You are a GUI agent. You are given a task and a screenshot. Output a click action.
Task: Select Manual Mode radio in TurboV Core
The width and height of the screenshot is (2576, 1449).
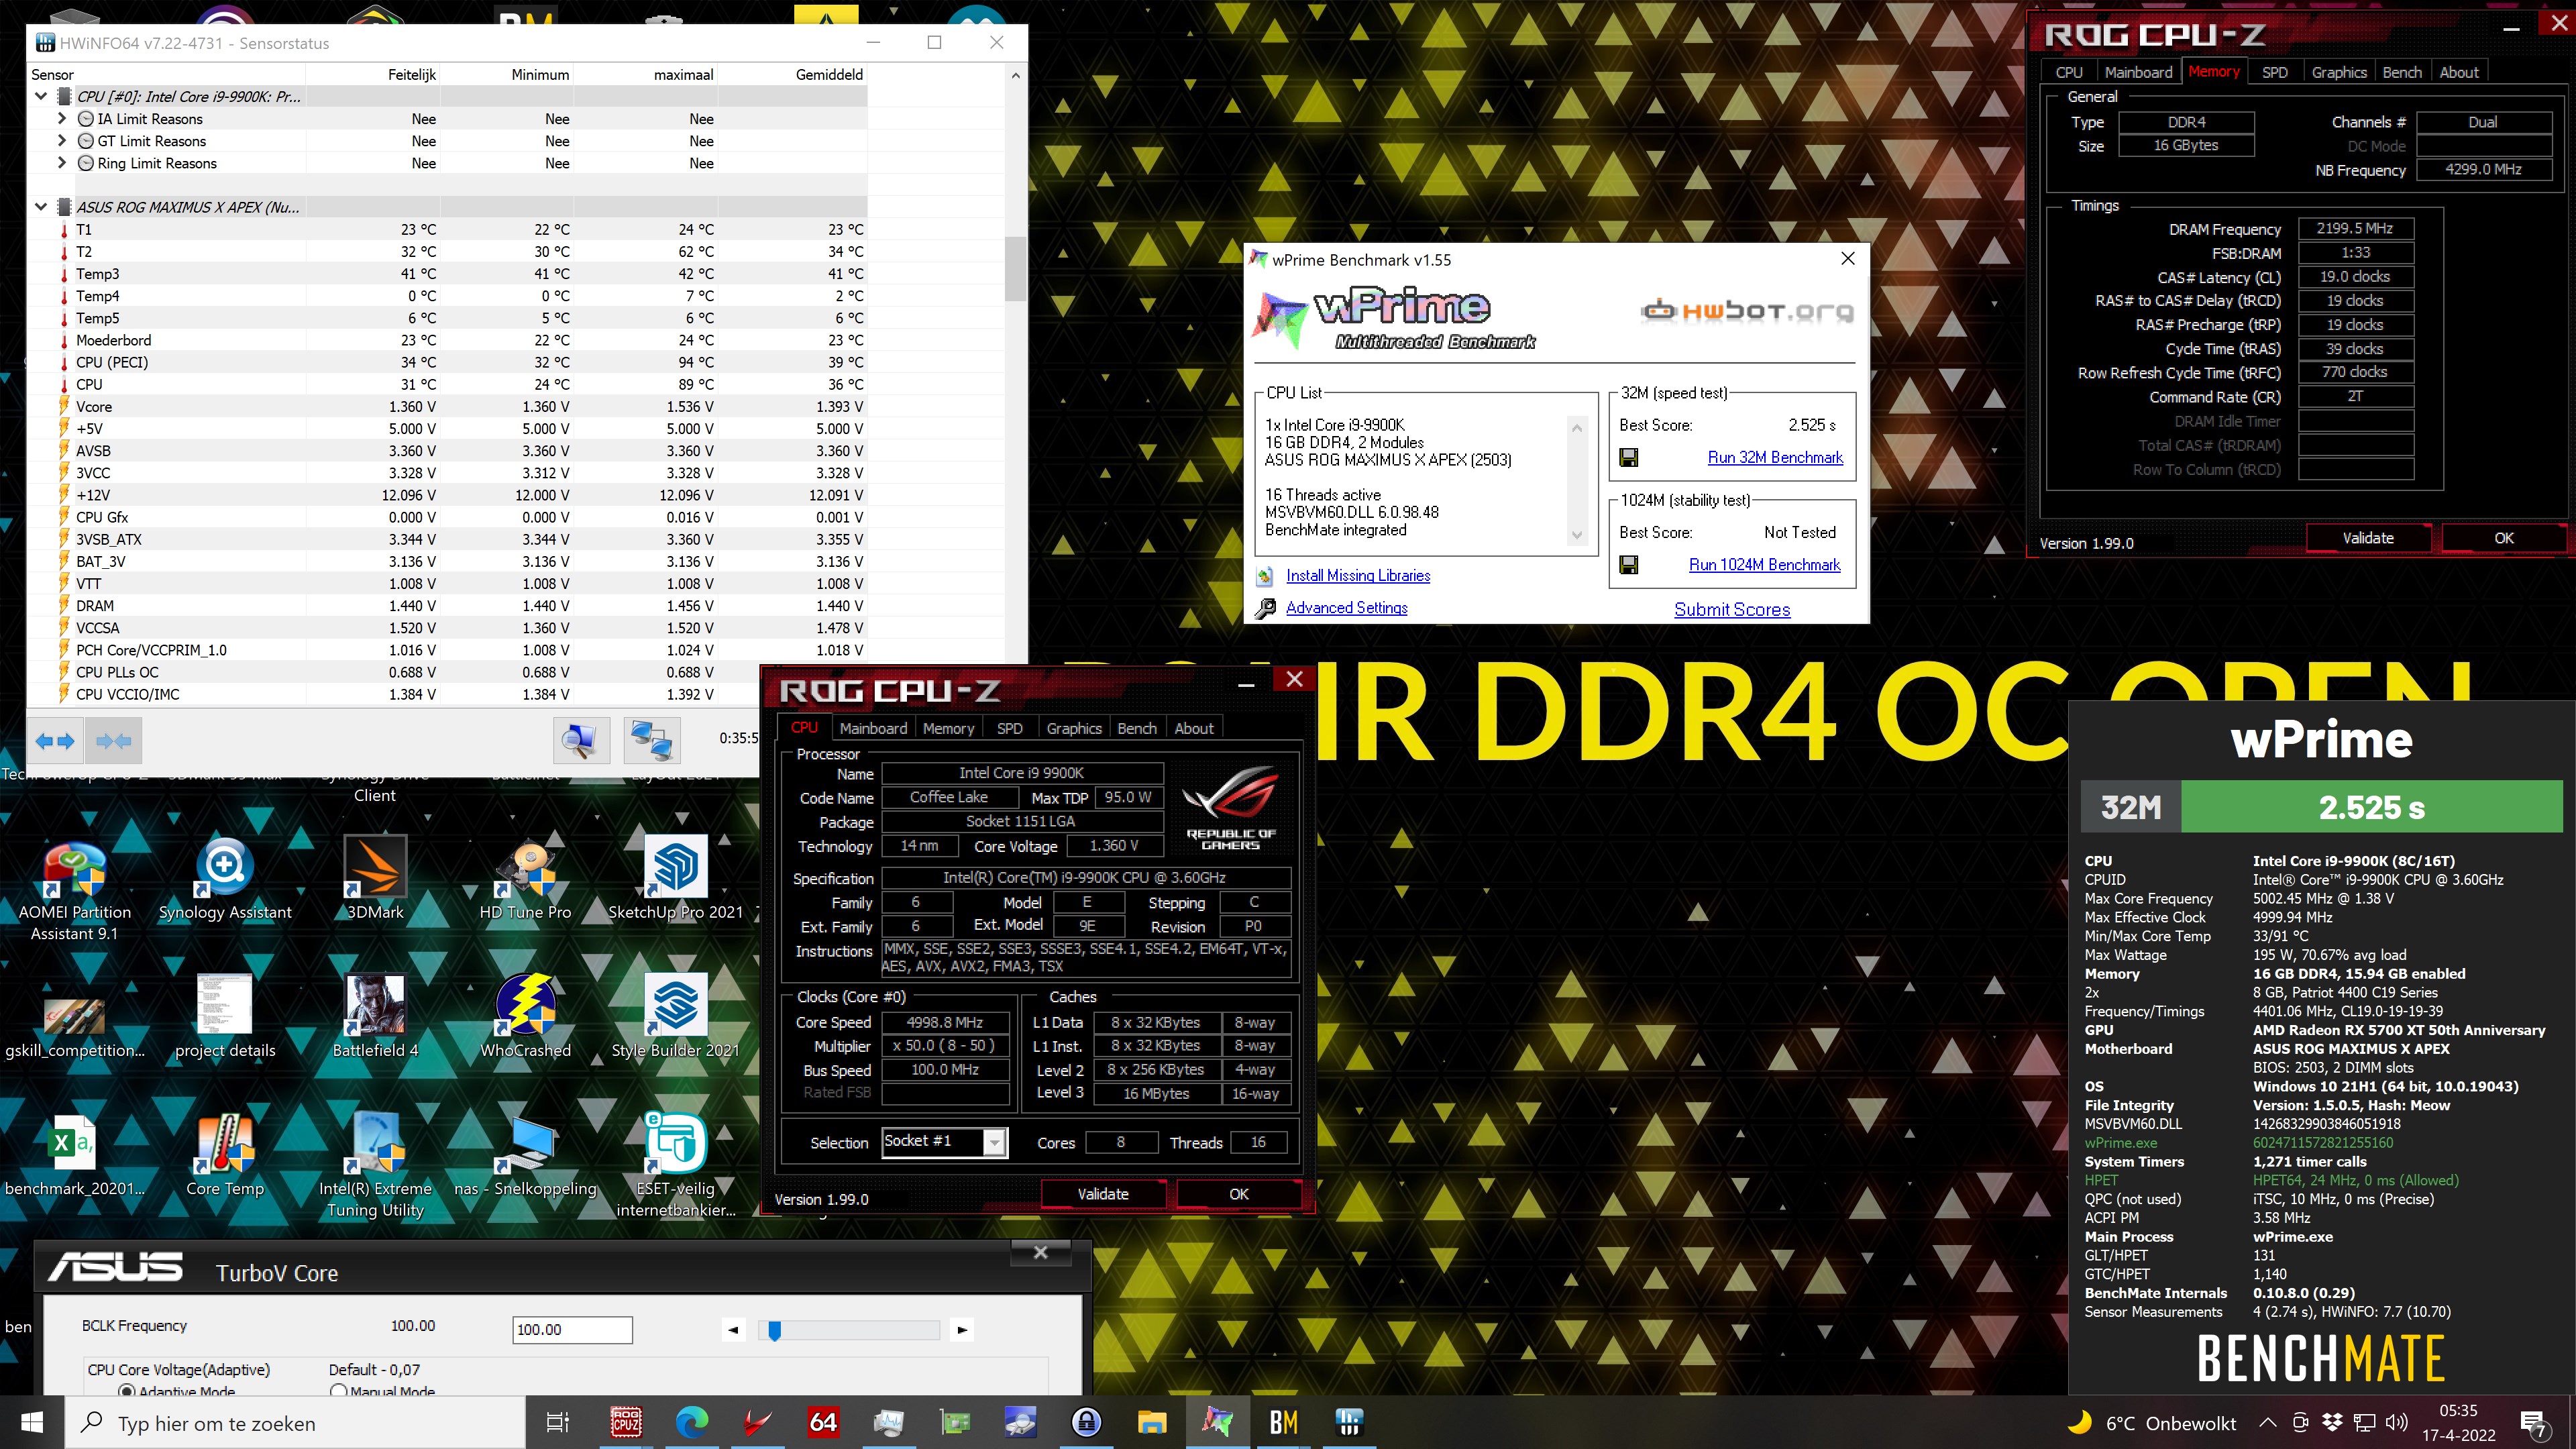point(338,1391)
